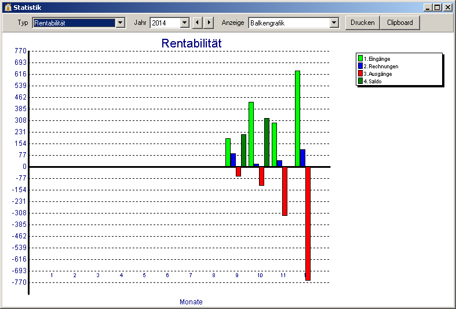The width and height of the screenshot is (456, 309).
Task: Close the Statistik window
Action: click(x=447, y=8)
